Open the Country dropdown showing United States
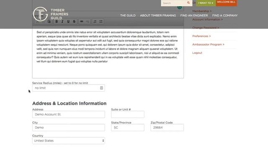The image size is (268, 150). tap(69, 141)
